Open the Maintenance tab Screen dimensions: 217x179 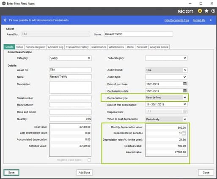pyautogui.click(x=99, y=47)
